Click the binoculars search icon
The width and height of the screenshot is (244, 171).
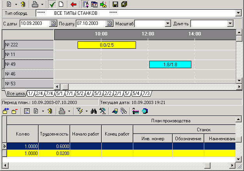94,111
